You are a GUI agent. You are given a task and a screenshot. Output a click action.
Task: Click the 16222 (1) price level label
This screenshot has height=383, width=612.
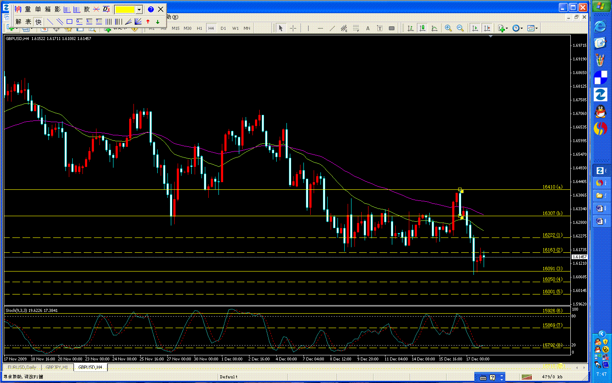[x=552, y=235]
